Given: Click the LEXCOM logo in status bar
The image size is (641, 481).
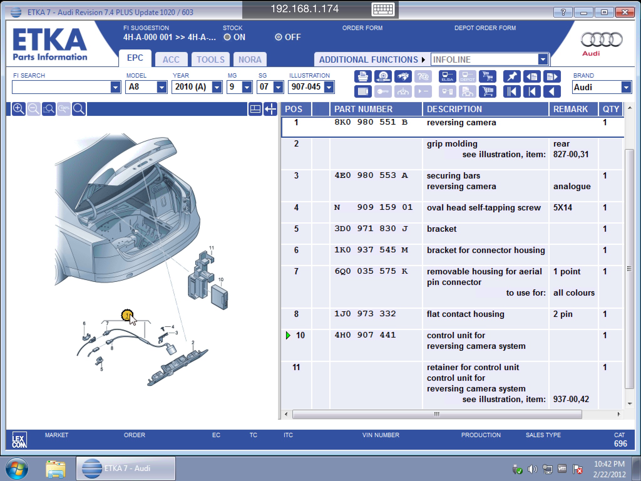Looking at the screenshot, I should click(19, 440).
